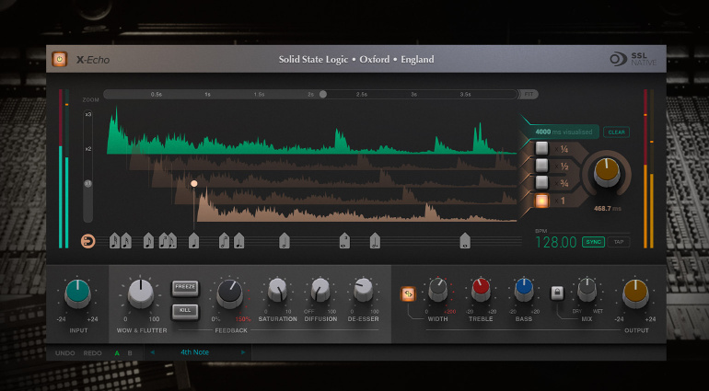The image size is (709, 391).
Task: Click the TAP tempo button
Action: tap(619, 242)
